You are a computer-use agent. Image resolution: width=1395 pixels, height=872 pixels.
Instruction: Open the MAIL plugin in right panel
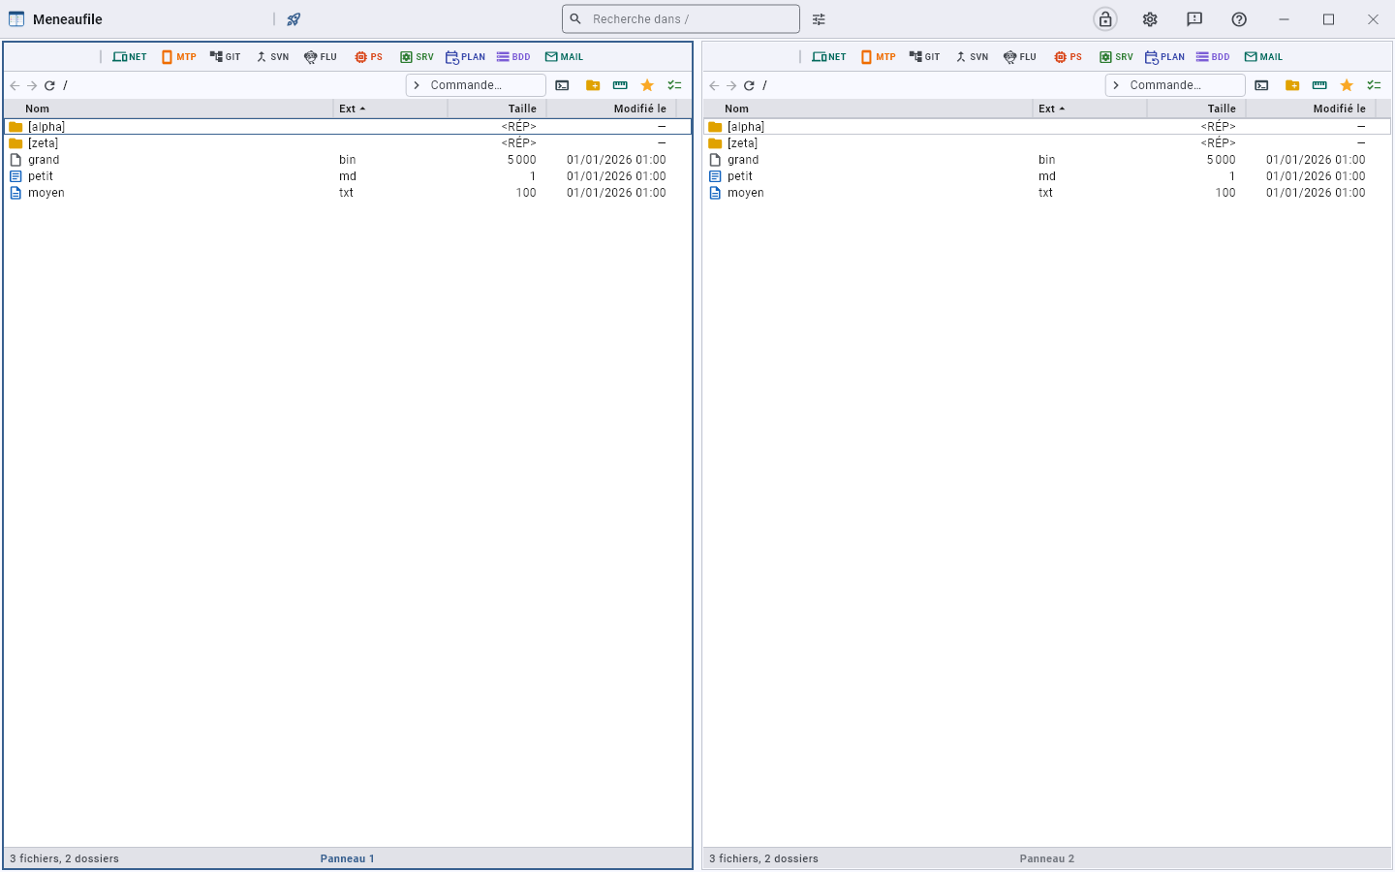(1263, 57)
